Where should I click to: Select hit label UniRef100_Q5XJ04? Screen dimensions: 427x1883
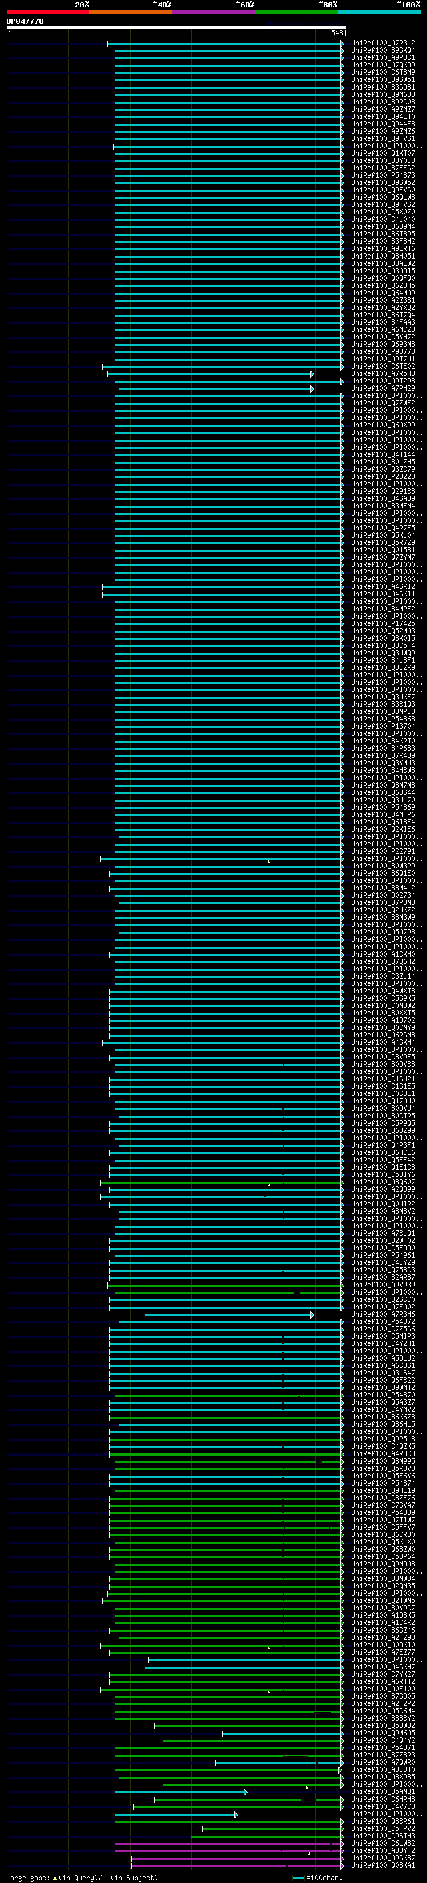[383, 536]
